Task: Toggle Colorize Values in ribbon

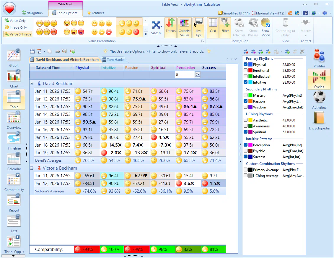Action: pyautogui.click(x=185, y=27)
